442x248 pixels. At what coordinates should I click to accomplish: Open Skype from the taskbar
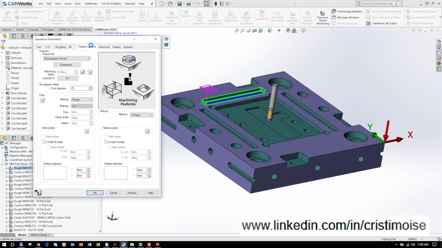[x=56, y=245]
